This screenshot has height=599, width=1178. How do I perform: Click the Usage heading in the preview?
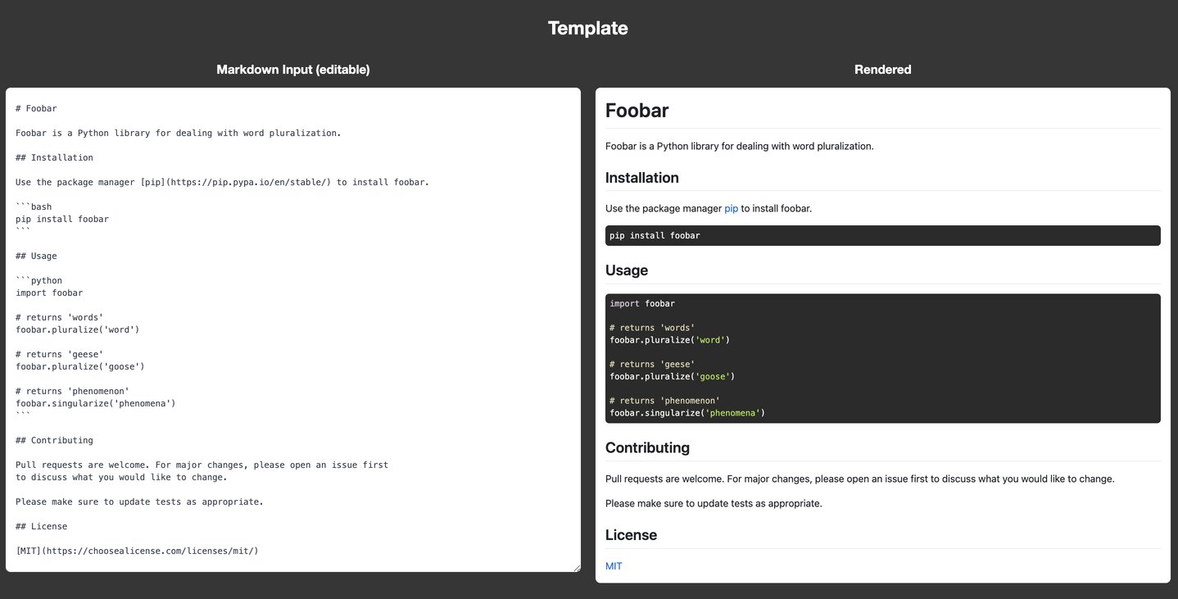627,270
